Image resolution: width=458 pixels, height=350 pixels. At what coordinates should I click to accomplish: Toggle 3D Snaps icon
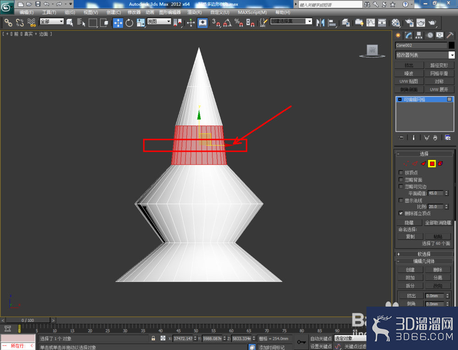(x=216, y=23)
